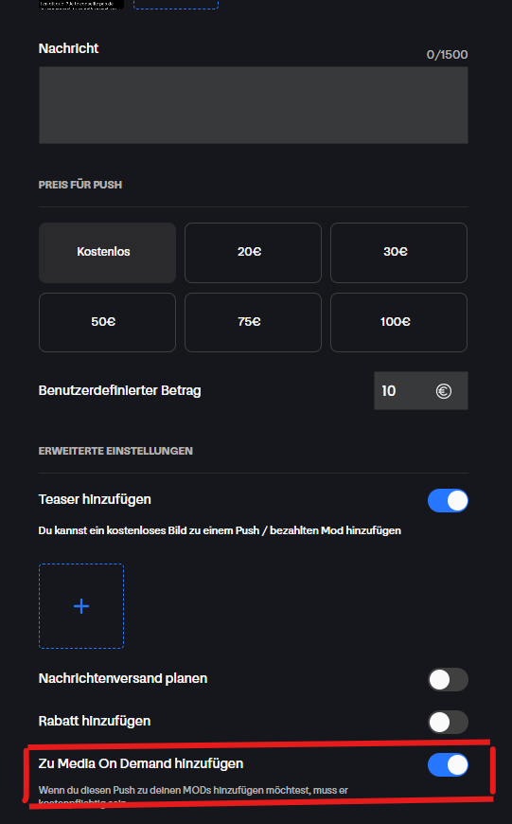Disable the Teaser hinzufügen toggle

tap(448, 500)
